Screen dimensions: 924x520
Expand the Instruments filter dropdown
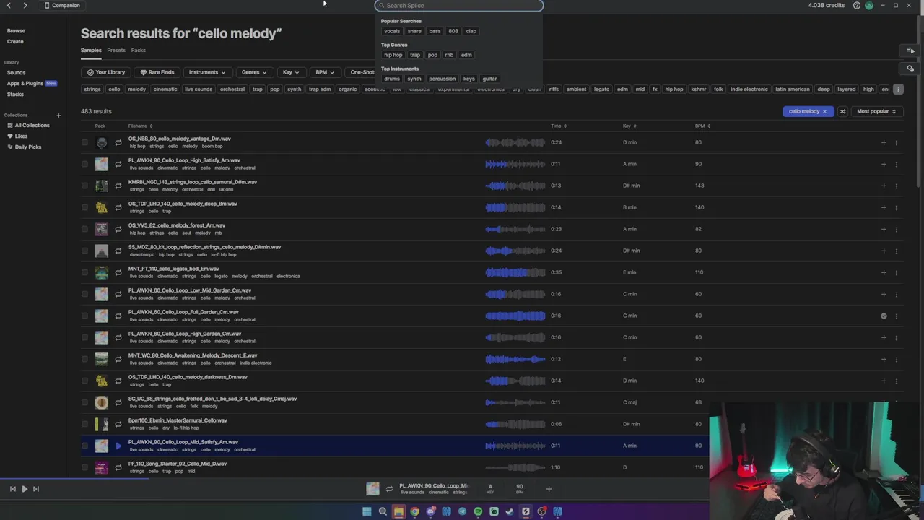pos(207,72)
